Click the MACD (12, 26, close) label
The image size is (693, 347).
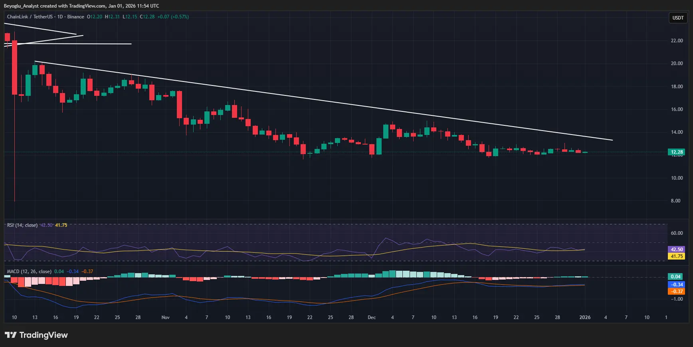tap(29, 272)
